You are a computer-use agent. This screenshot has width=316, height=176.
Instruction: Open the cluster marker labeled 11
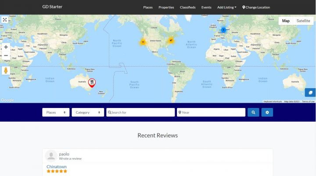point(143,42)
